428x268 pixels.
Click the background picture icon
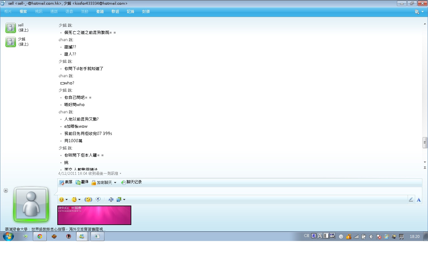pos(119,200)
